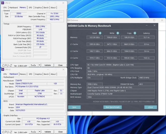Click Save button in AIDA64 benchmark
166x134 pixels.
coord(74,107)
